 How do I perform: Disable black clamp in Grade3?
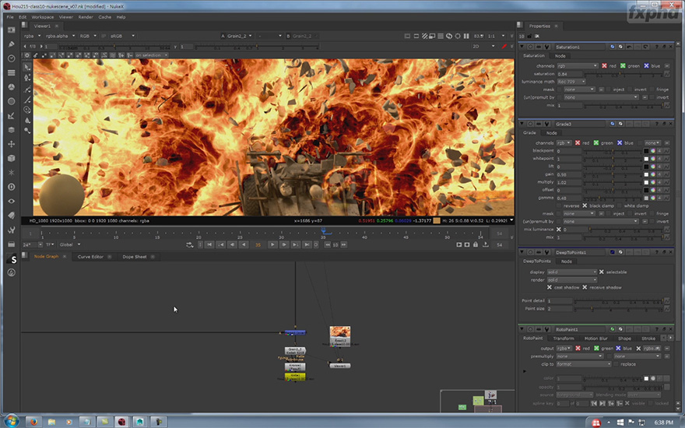point(585,205)
